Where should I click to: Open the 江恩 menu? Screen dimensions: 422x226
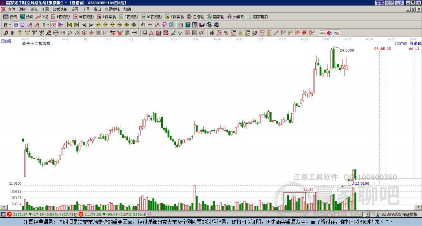tap(45, 9)
